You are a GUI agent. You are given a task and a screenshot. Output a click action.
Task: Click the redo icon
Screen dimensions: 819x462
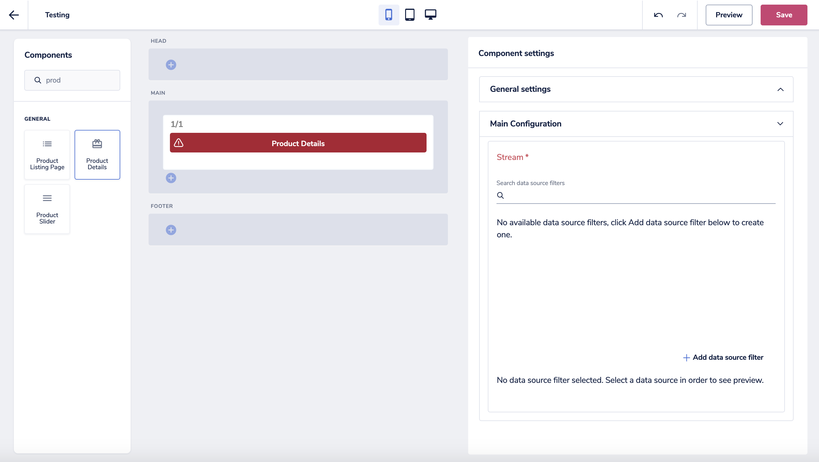[x=681, y=15]
